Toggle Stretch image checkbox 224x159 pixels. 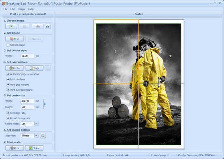click(x=8, y=45)
